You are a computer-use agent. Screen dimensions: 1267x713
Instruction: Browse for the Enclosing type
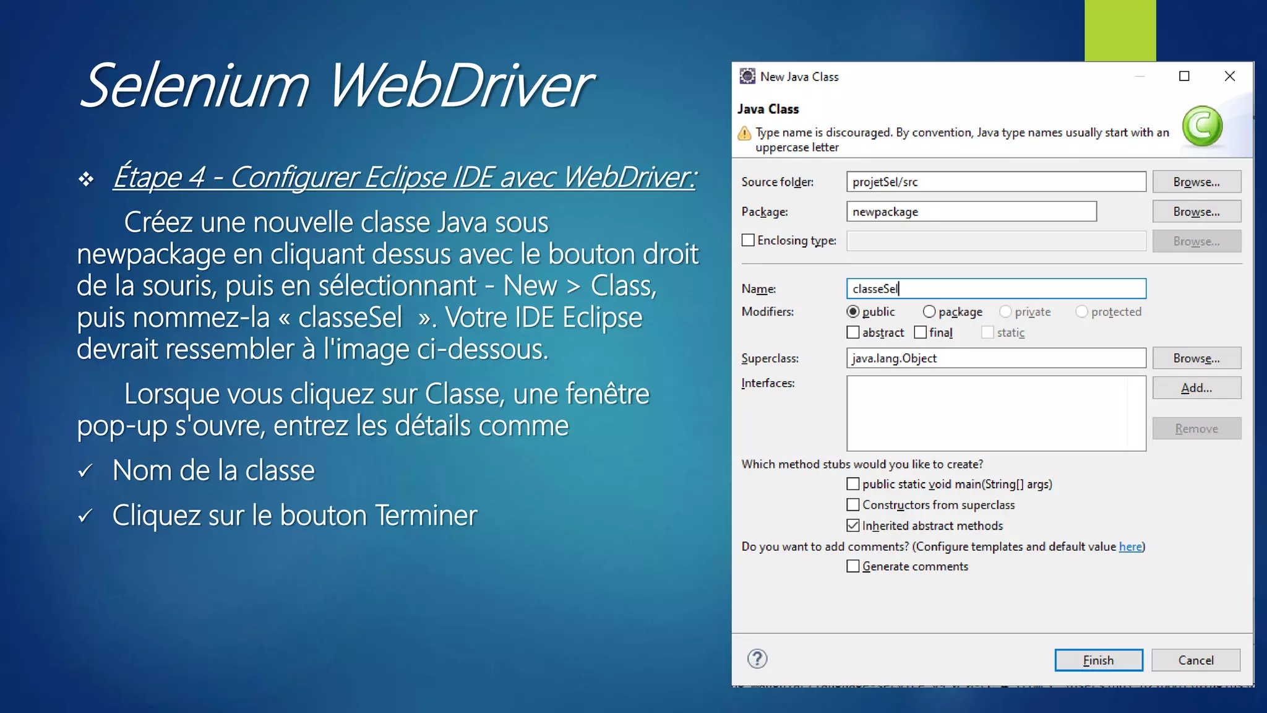coord(1196,241)
